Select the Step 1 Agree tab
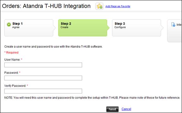Image resolution: width=182 pixels, height=113 pixels. click(29, 28)
